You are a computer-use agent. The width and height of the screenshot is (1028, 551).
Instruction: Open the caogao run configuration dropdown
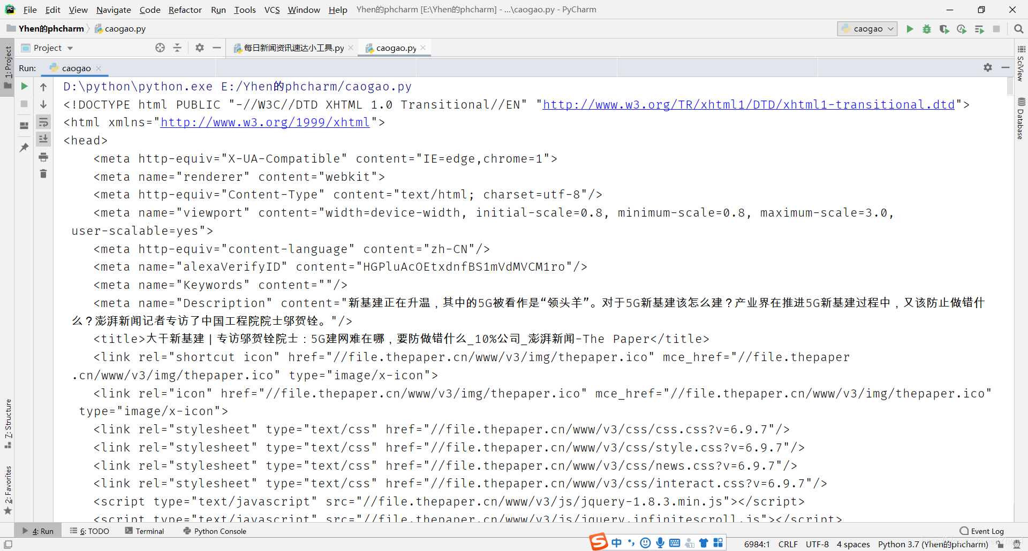(867, 29)
